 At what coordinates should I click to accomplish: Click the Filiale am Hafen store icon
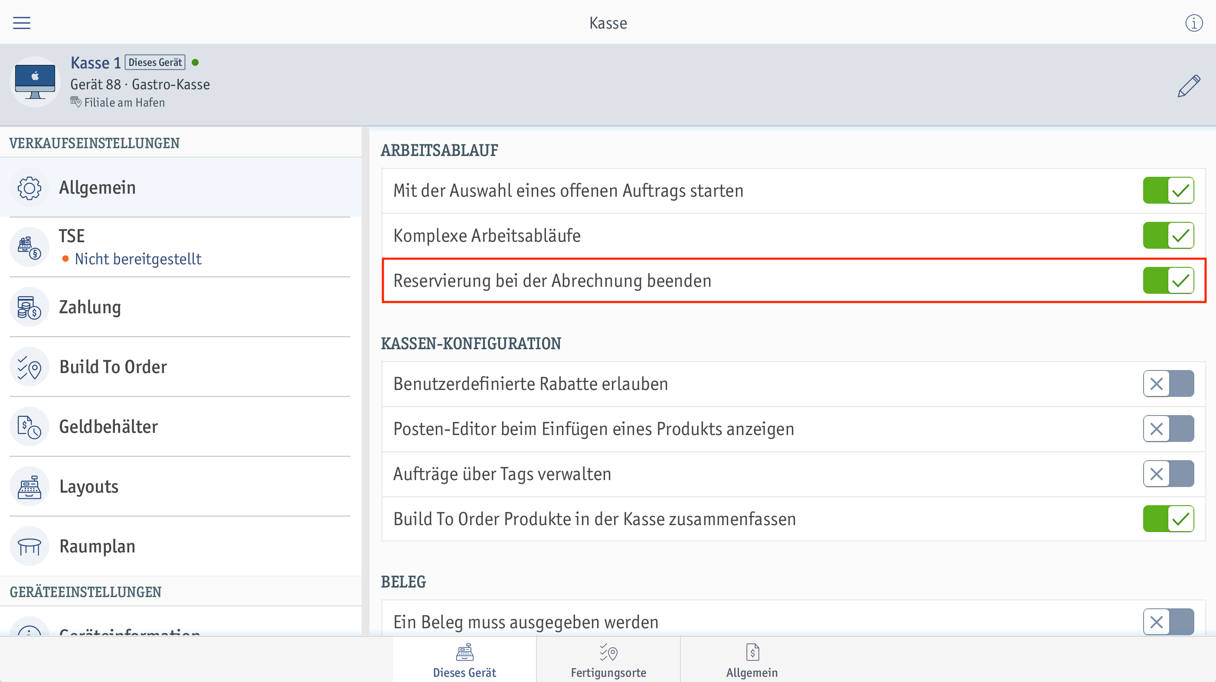click(75, 101)
